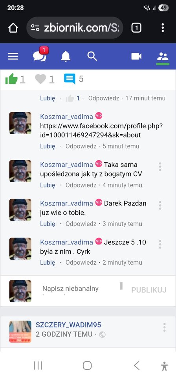Open the video camera section

point(136,56)
